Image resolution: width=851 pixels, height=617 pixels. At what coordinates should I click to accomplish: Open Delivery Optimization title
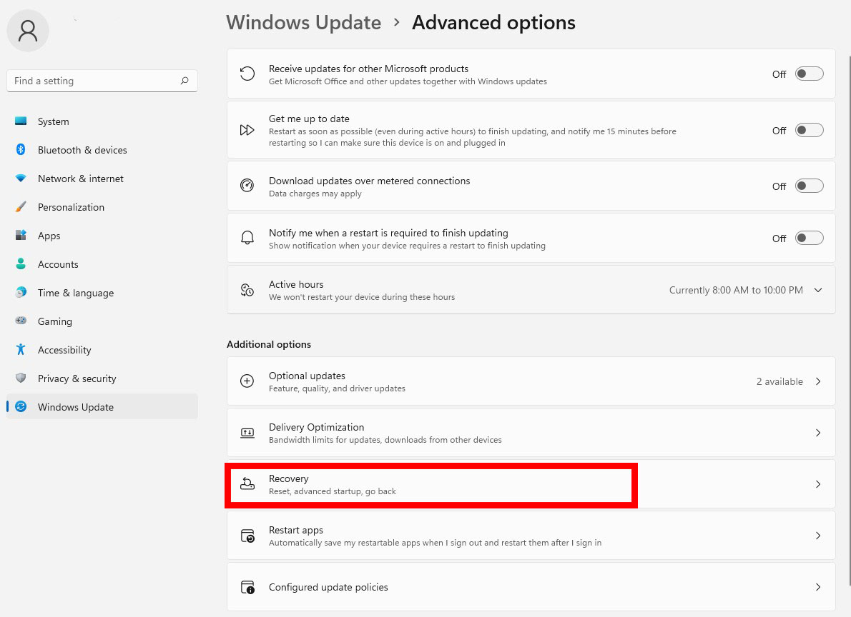(x=316, y=427)
